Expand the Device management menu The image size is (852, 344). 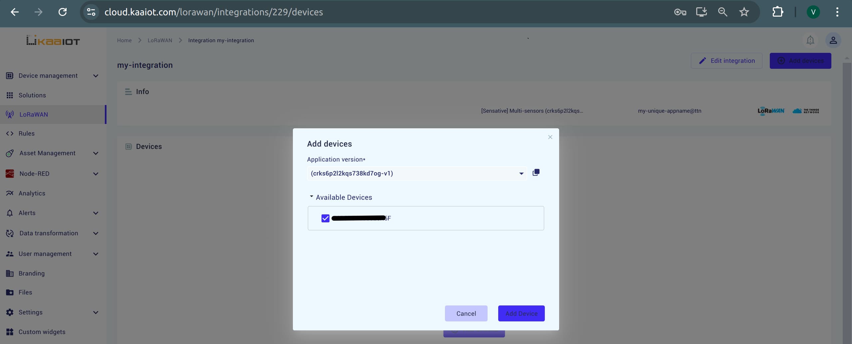pos(96,75)
